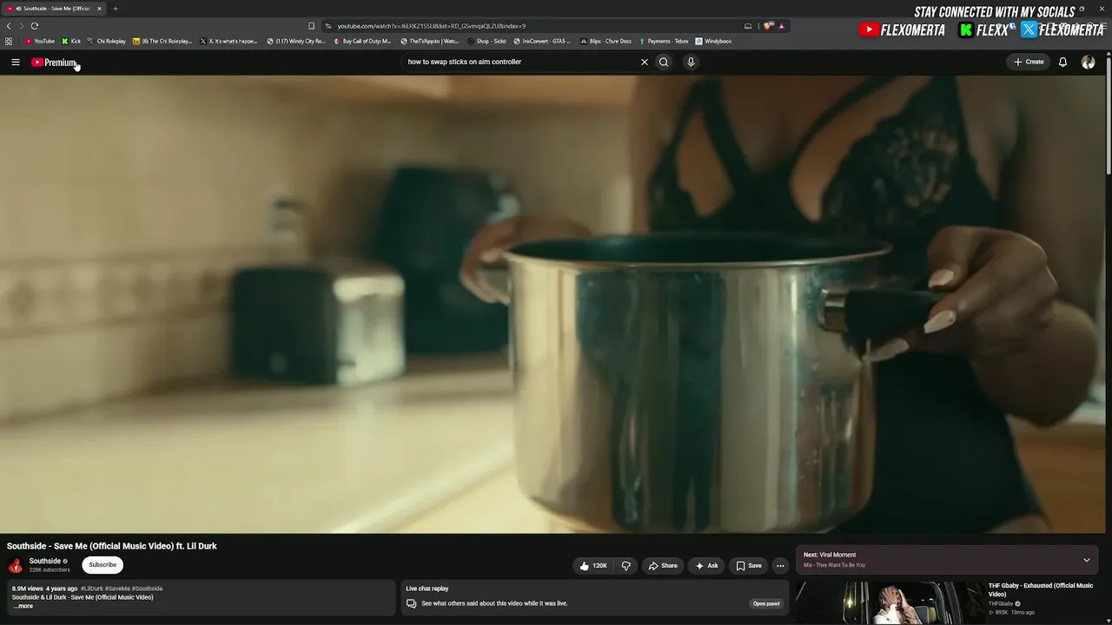Open the Windy City Ro... bookmark
The height and width of the screenshot is (625, 1112).
coord(296,41)
